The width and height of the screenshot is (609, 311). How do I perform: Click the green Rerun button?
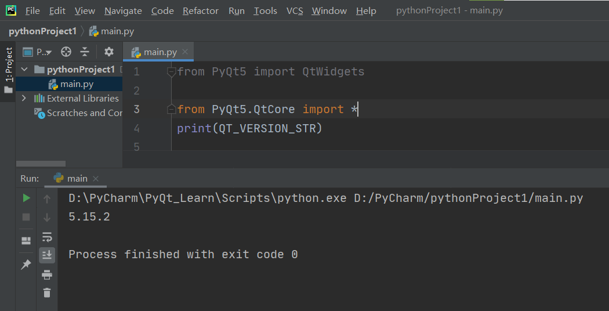26,198
